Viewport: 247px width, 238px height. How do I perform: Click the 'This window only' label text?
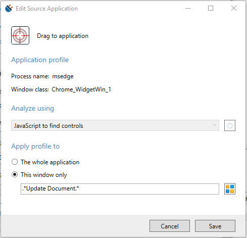44,175
